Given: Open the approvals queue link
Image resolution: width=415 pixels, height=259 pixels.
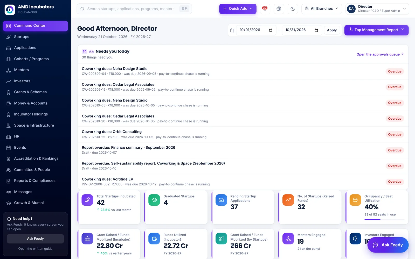Looking at the screenshot, I should click(x=380, y=54).
